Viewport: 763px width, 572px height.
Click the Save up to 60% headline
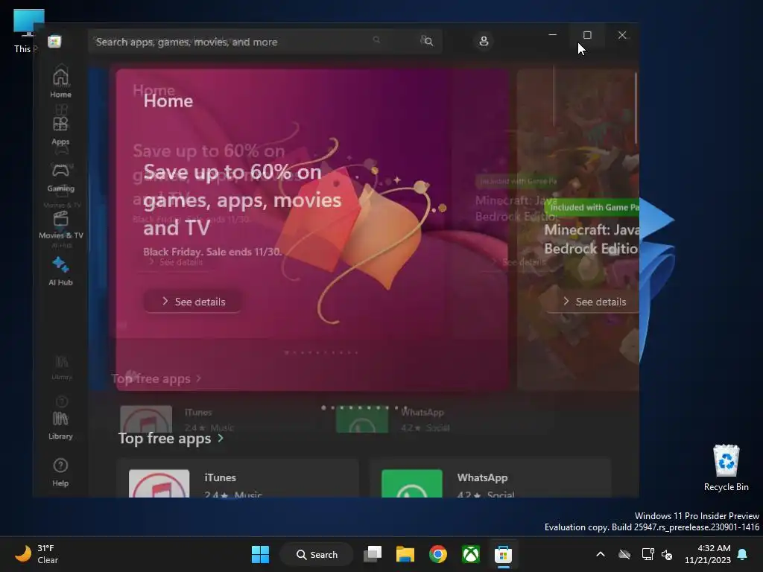(x=242, y=200)
